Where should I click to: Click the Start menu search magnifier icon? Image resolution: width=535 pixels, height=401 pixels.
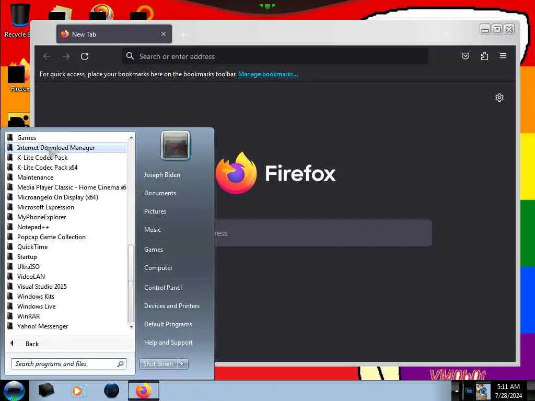tap(121, 364)
